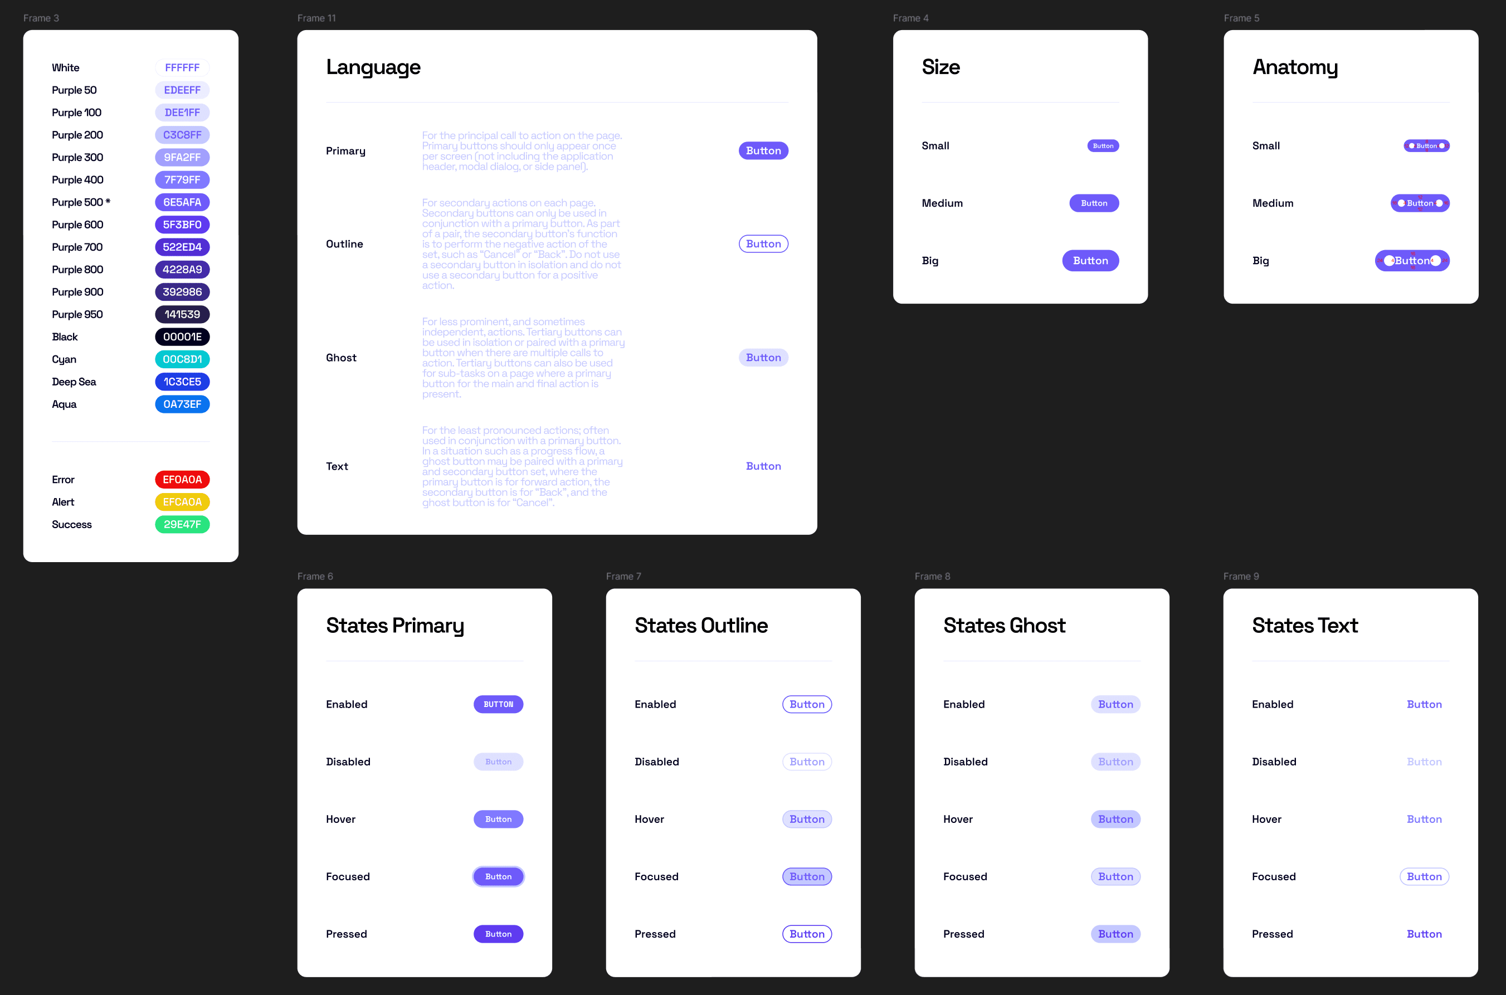The width and height of the screenshot is (1506, 995).
Task: Click the Focused button in States Text
Action: pyautogui.click(x=1424, y=876)
